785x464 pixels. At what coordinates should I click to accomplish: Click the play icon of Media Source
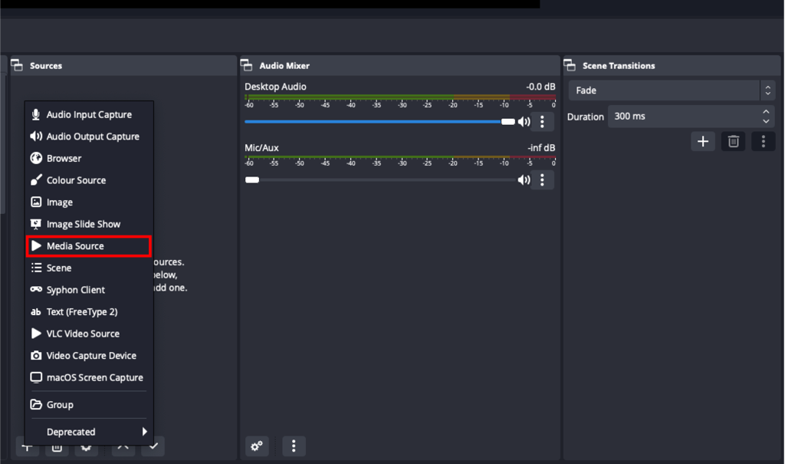click(x=36, y=246)
